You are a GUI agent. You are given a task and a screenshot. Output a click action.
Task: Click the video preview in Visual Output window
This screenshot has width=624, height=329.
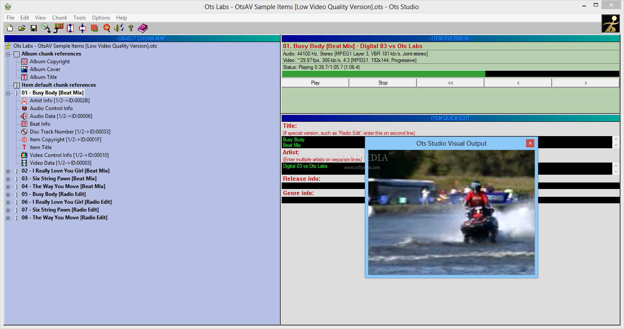click(452, 212)
